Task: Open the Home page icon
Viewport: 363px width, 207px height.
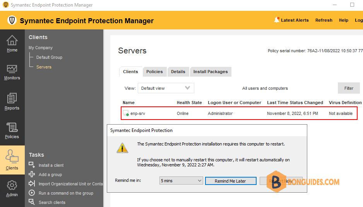Action: coord(12,40)
